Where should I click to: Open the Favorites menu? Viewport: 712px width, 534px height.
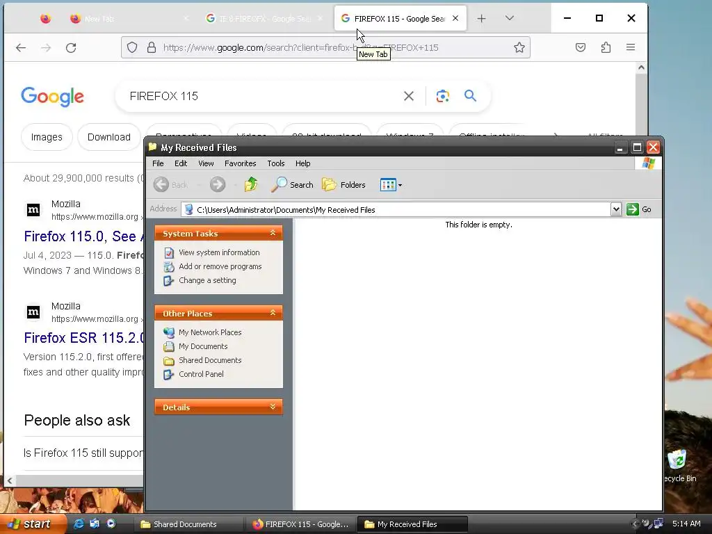pyautogui.click(x=240, y=163)
